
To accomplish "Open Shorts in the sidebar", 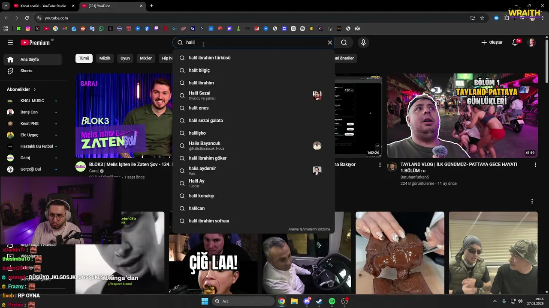I will 33,71.
